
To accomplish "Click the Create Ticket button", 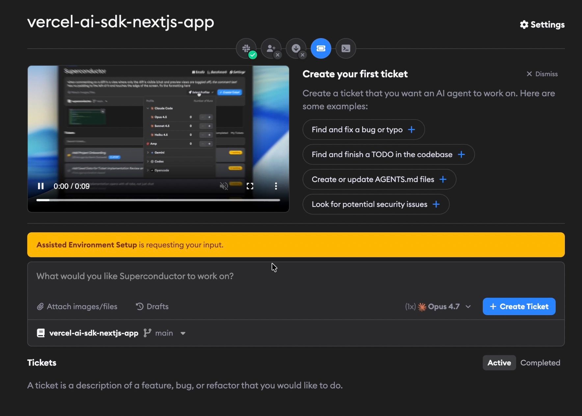I will pos(519,307).
